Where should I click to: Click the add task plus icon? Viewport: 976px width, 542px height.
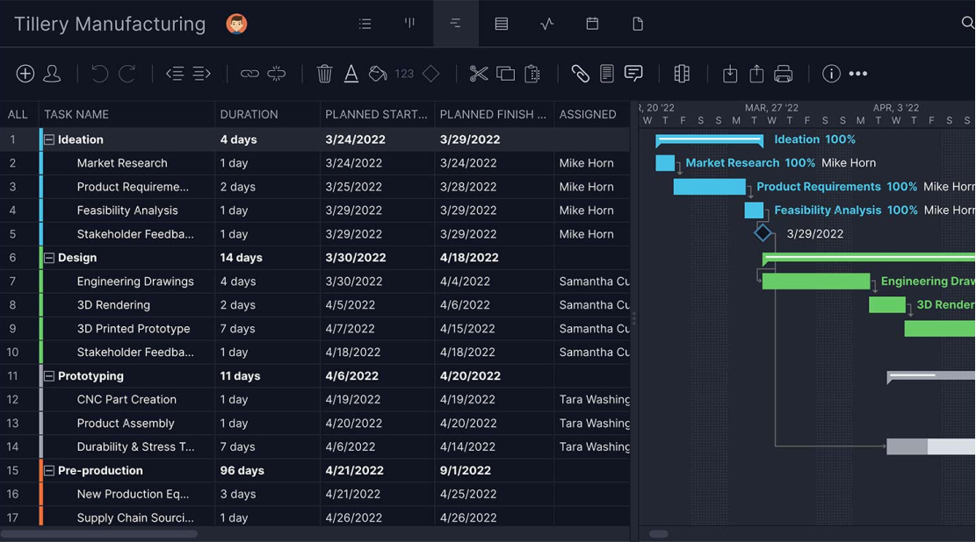(x=25, y=74)
